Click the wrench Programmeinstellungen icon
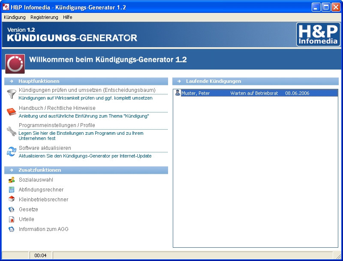 (12, 131)
